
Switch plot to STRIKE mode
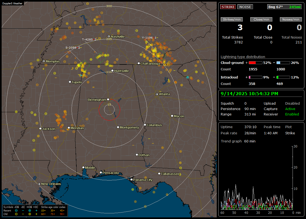228,7
